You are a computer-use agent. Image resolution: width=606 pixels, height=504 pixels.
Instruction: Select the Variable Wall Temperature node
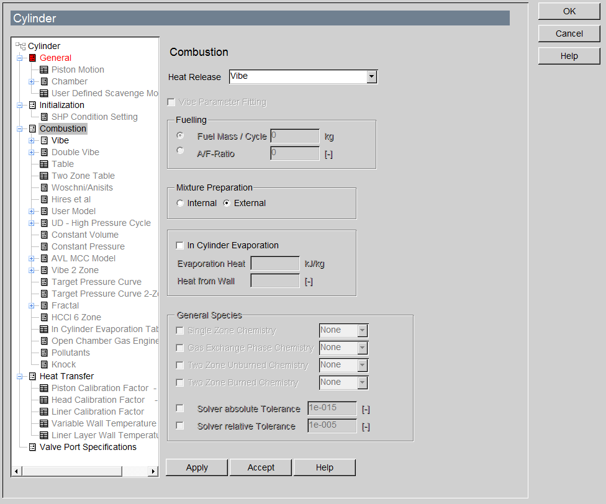click(104, 424)
